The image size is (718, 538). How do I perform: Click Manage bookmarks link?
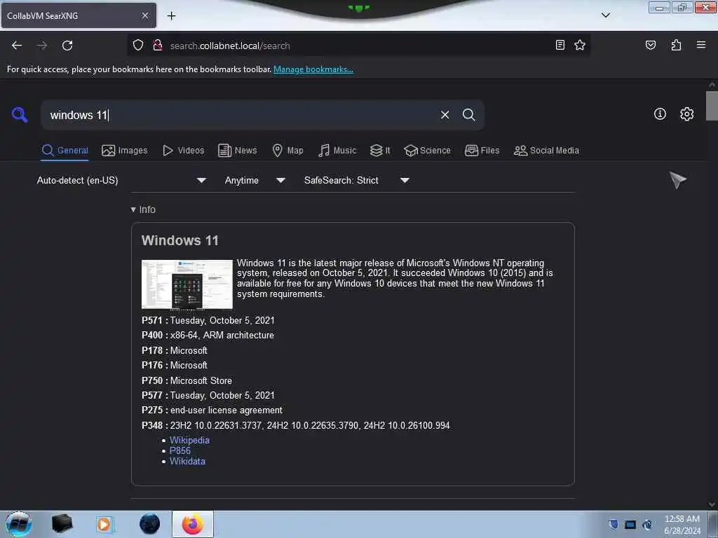313,69
